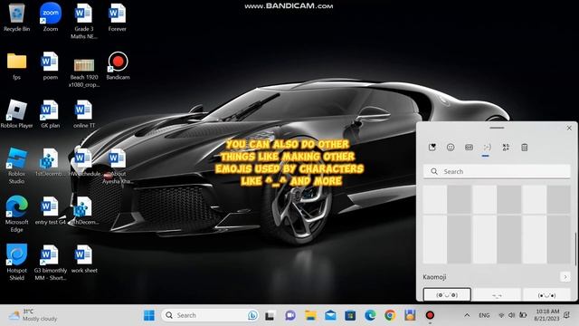Launch Edge from the taskbar
Viewport: 579px width, 326px height.
click(370, 315)
